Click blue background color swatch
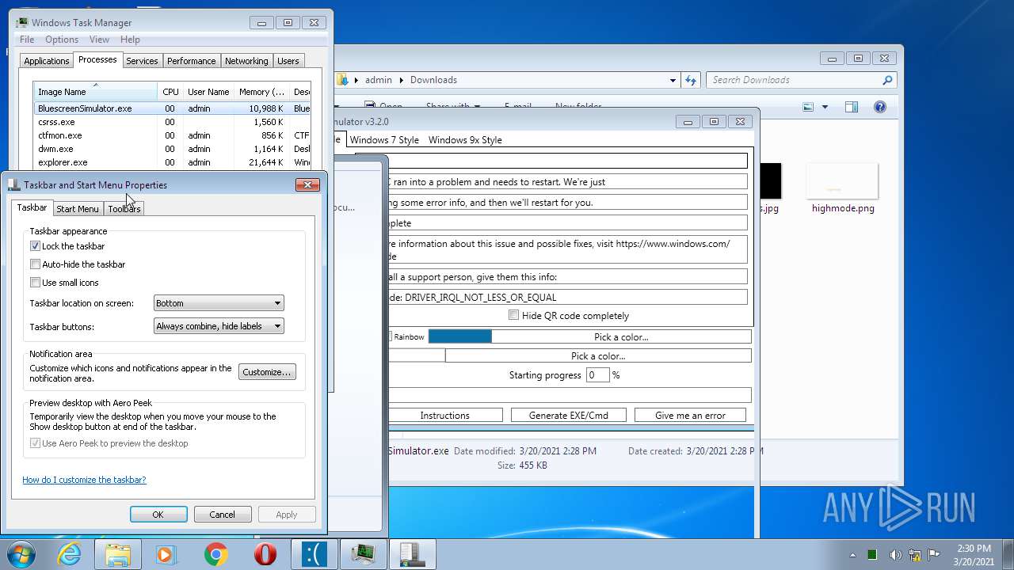This screenshot has height=570, width=1014. pos(460,336)
